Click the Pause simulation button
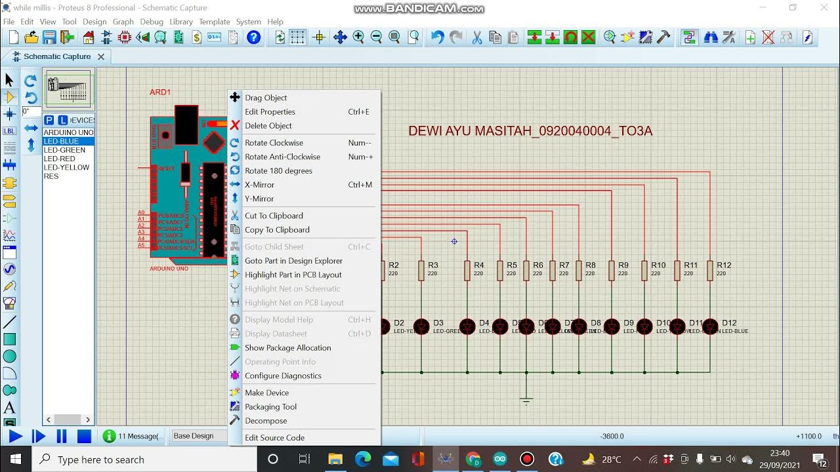840x472 pixels. (x=62, y=436)
